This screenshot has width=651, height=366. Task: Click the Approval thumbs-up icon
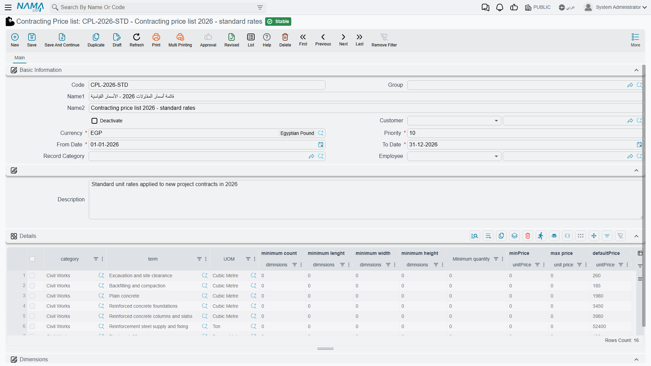tap(208, 40)
